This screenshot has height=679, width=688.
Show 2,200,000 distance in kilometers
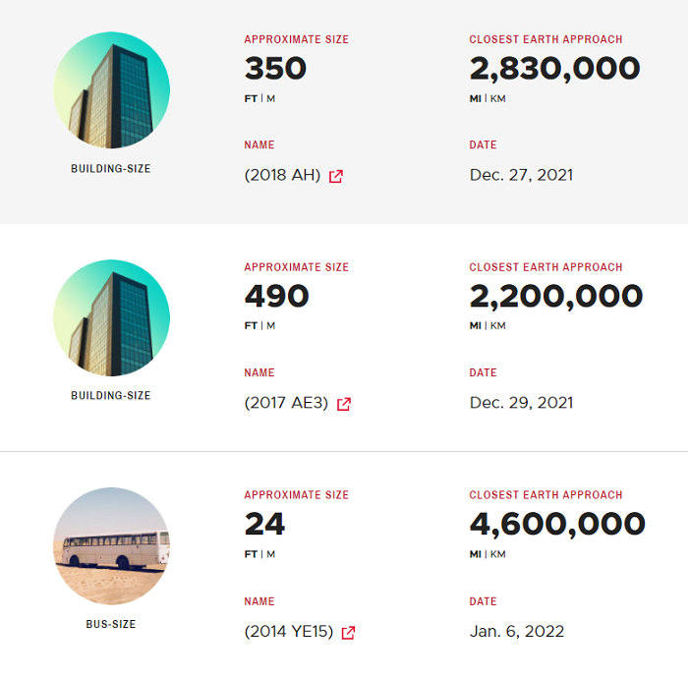pyautogui.click(x=498, y=325)
